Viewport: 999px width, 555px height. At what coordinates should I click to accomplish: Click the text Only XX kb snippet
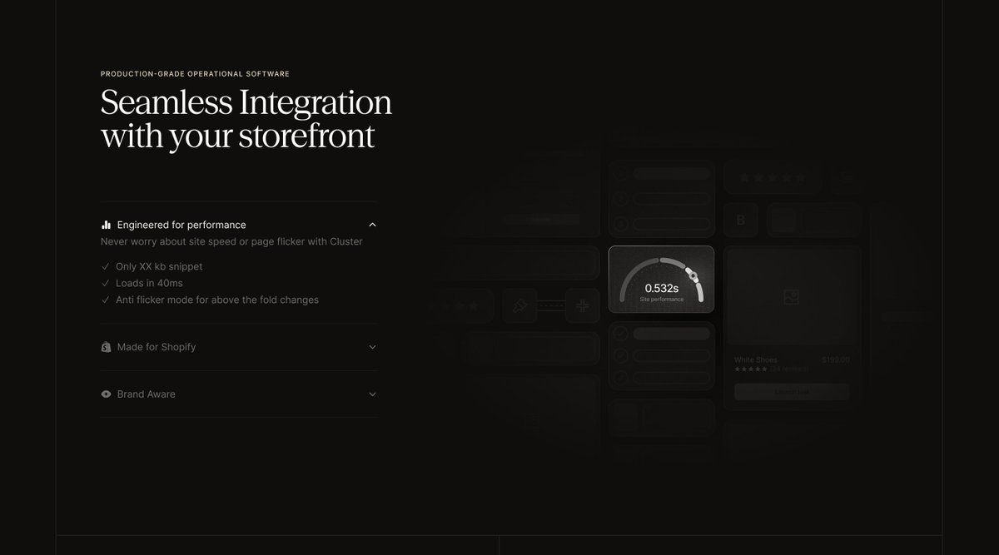pyautogui.click(x=159, y=267)
